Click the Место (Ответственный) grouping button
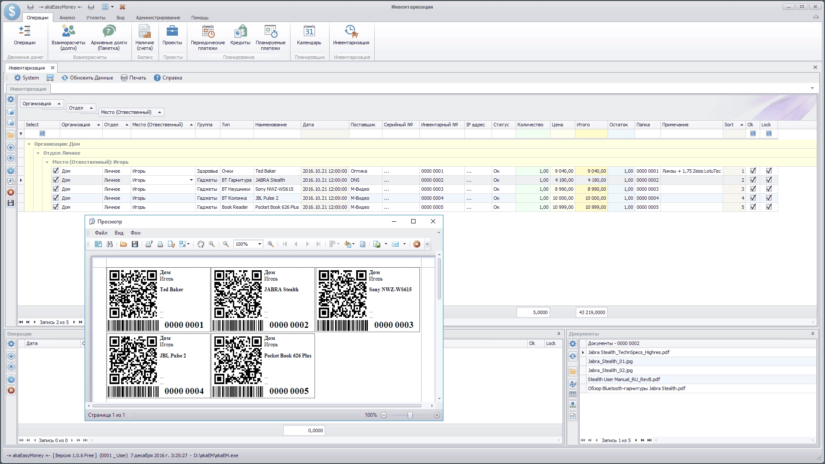 131,112
